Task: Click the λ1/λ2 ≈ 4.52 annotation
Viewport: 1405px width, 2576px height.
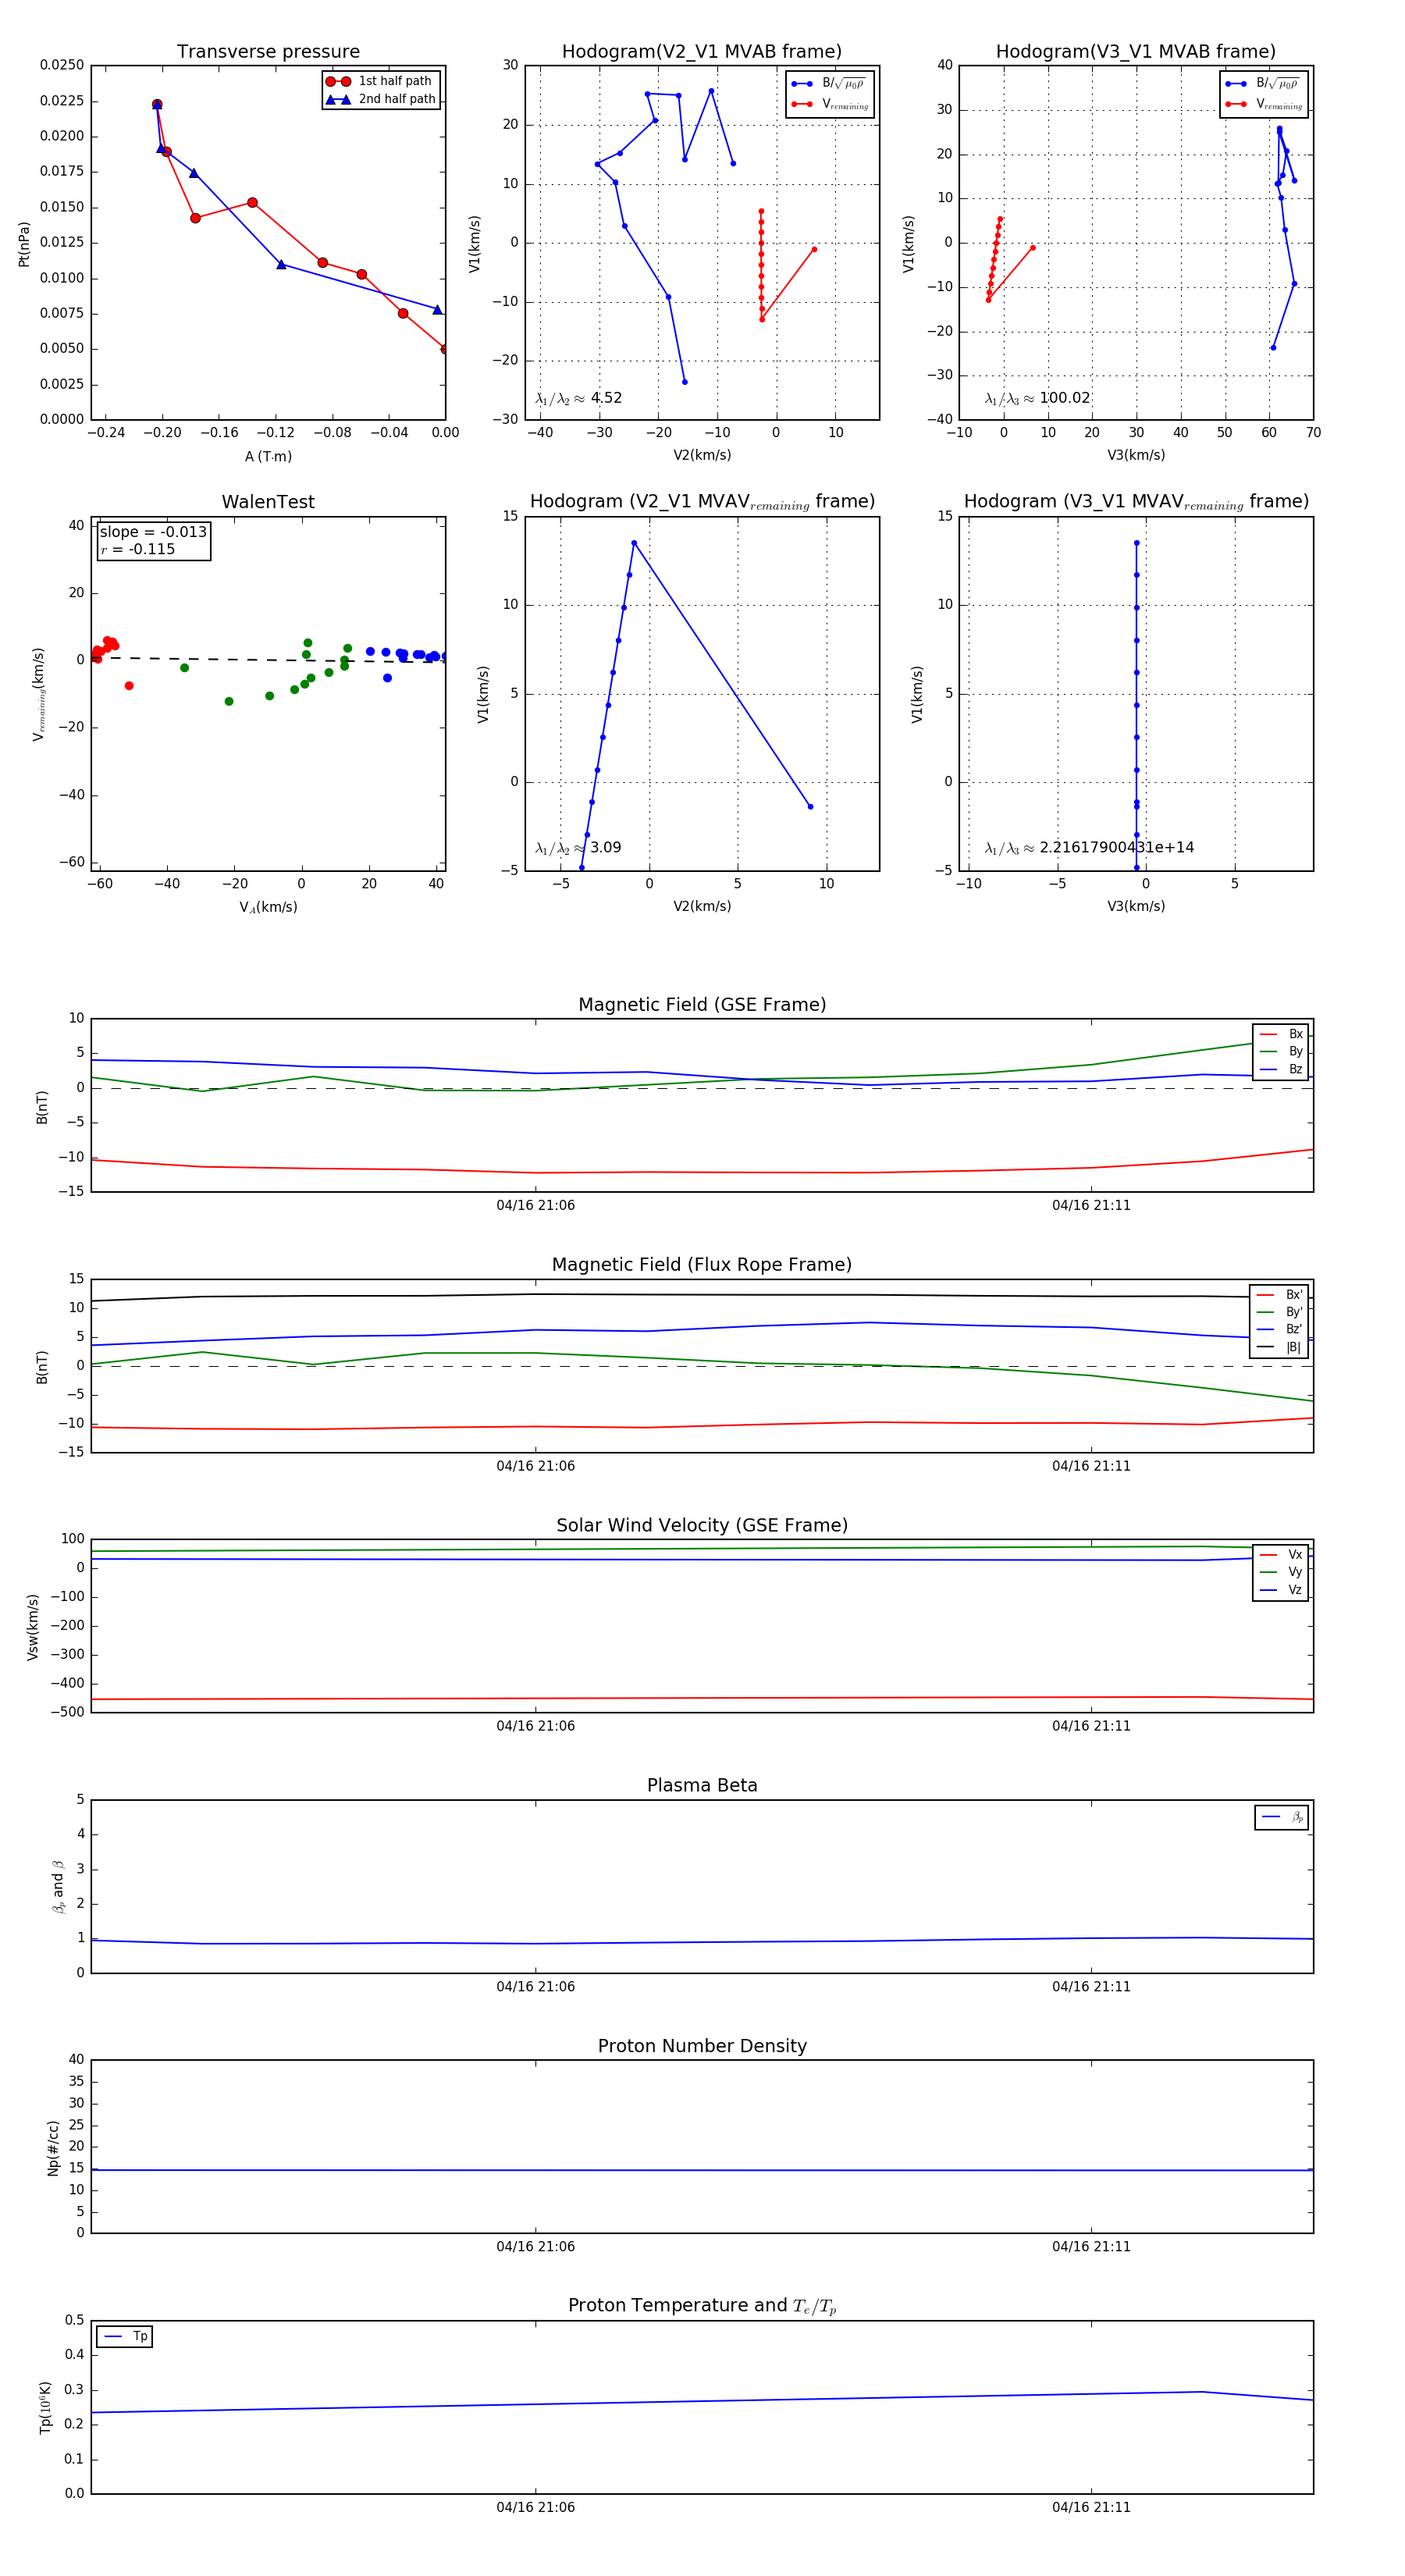Action: [x=579, y=398]
